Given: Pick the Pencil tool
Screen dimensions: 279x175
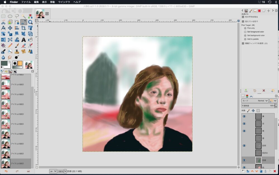Looking at the screenshot, I should point(10,45).
